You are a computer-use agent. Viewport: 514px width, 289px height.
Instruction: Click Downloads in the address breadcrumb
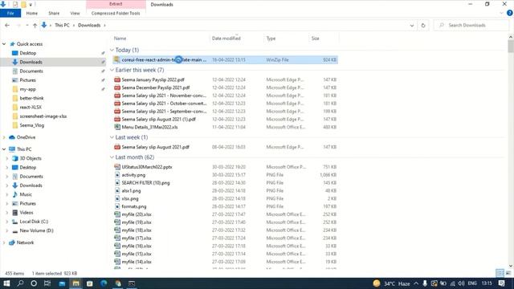click(x=89, y=25)
